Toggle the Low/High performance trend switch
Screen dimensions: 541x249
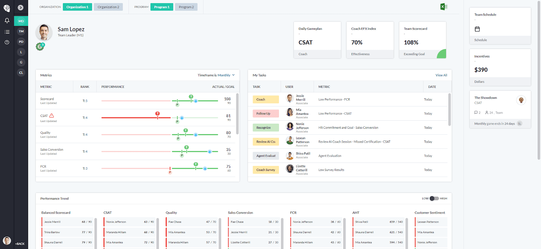tap(434, 198)
